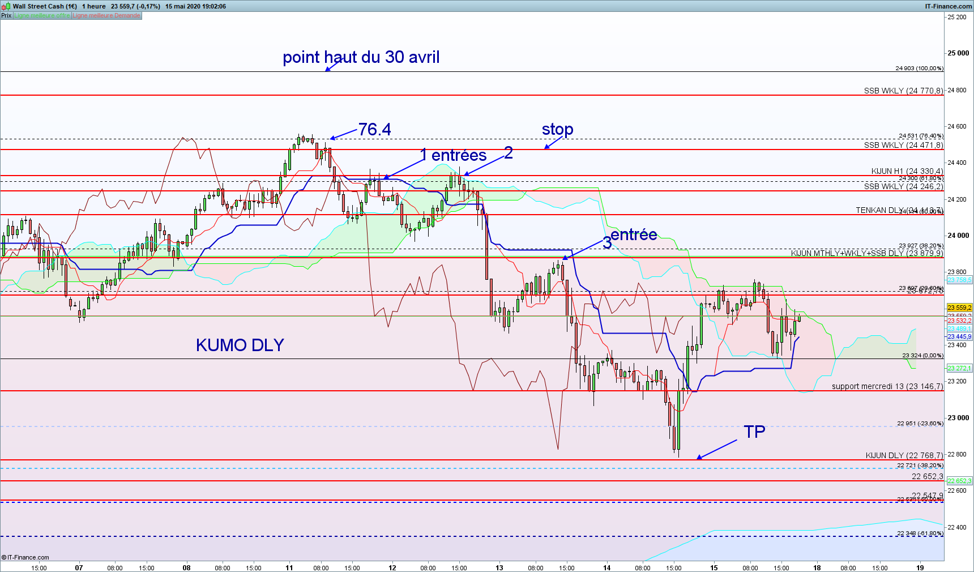The width and height of the screenshot is (974, 572).
Task: Select the green 23 272,1 price tag
Action: pyautogui.click(x=959, y=368)
